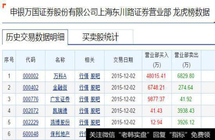Select the sell value 41.92

click(186, 99)
